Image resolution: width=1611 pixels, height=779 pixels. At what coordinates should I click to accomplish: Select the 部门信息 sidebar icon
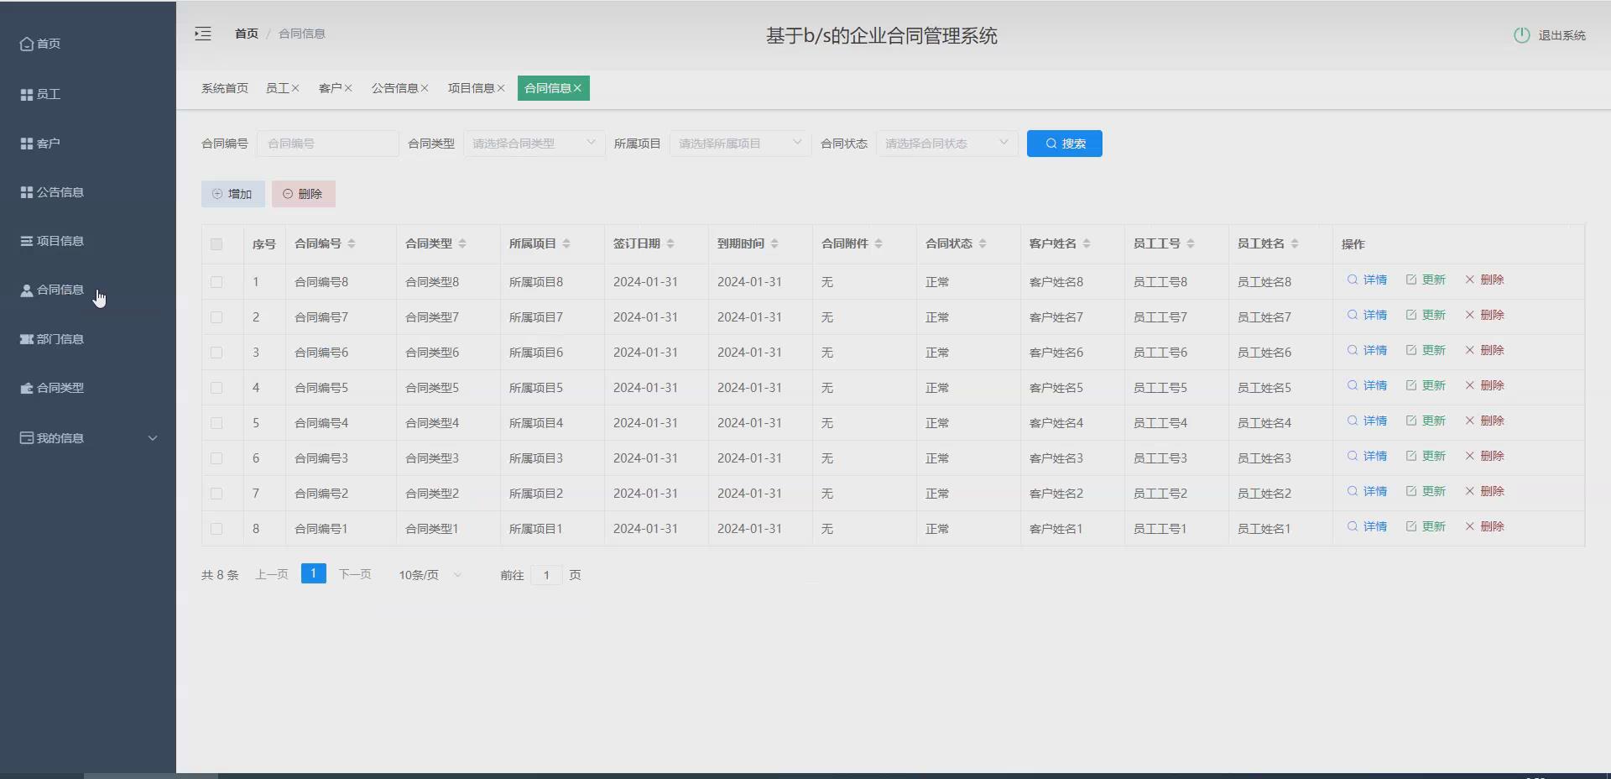[x=26, y=339]
